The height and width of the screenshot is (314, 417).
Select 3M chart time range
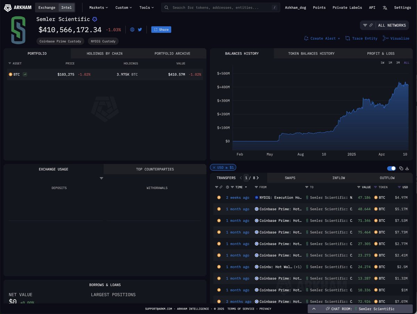[398, 63]
